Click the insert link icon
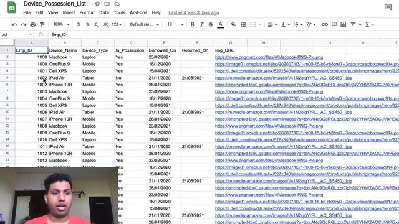 tap(325, 24)
